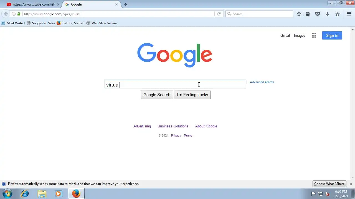The image size is (355, 199).
Task: Open the Windows Start menu
Action: [7, 194]
